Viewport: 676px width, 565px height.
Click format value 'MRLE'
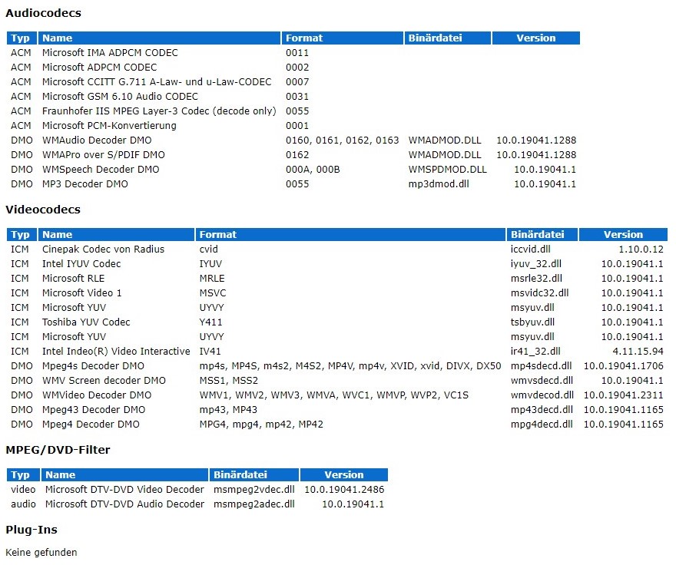click(x=212, y=279)
